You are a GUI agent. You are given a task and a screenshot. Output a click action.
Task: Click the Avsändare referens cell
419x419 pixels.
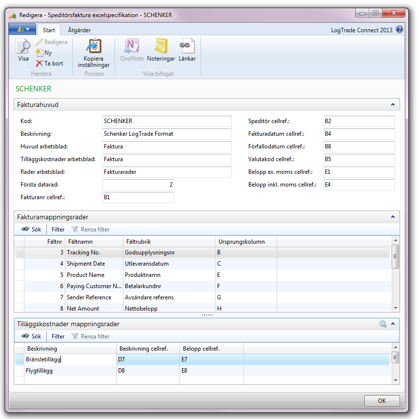pyautogui.click(x=169, y=297)
